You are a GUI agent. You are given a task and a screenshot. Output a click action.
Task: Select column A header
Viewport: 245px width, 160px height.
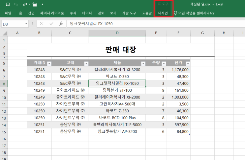(17, 33)
